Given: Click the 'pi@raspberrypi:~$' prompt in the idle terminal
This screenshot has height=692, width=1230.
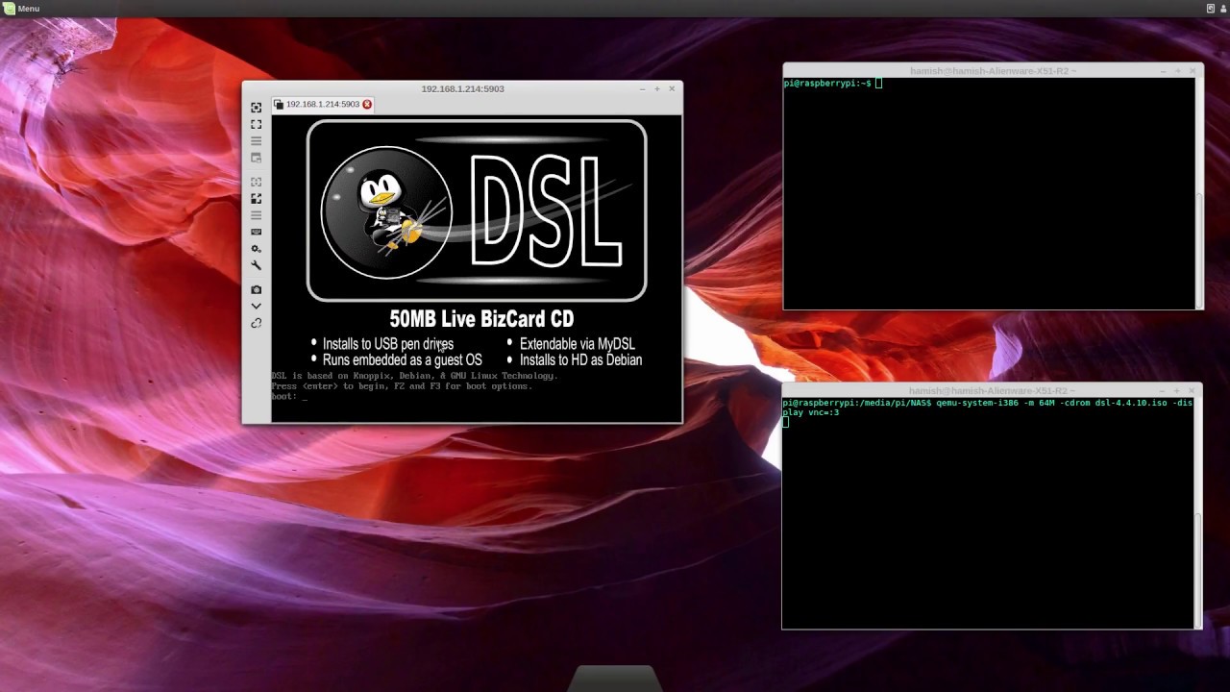Looking at the screenshot, I should (x=827, y=84).
